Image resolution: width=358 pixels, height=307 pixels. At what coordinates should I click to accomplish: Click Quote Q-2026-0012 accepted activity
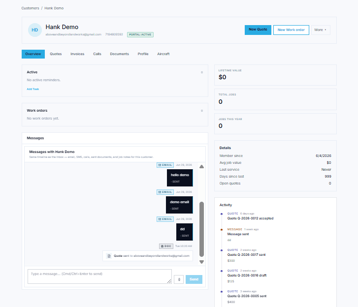[x=250, y=218]
